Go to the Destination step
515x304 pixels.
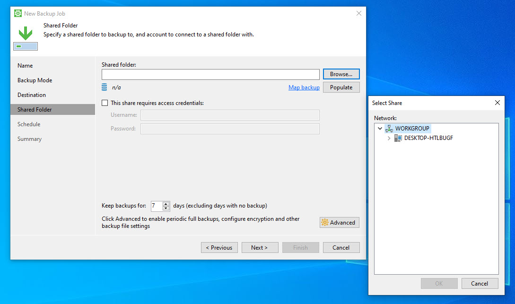(x=32, y=95)
